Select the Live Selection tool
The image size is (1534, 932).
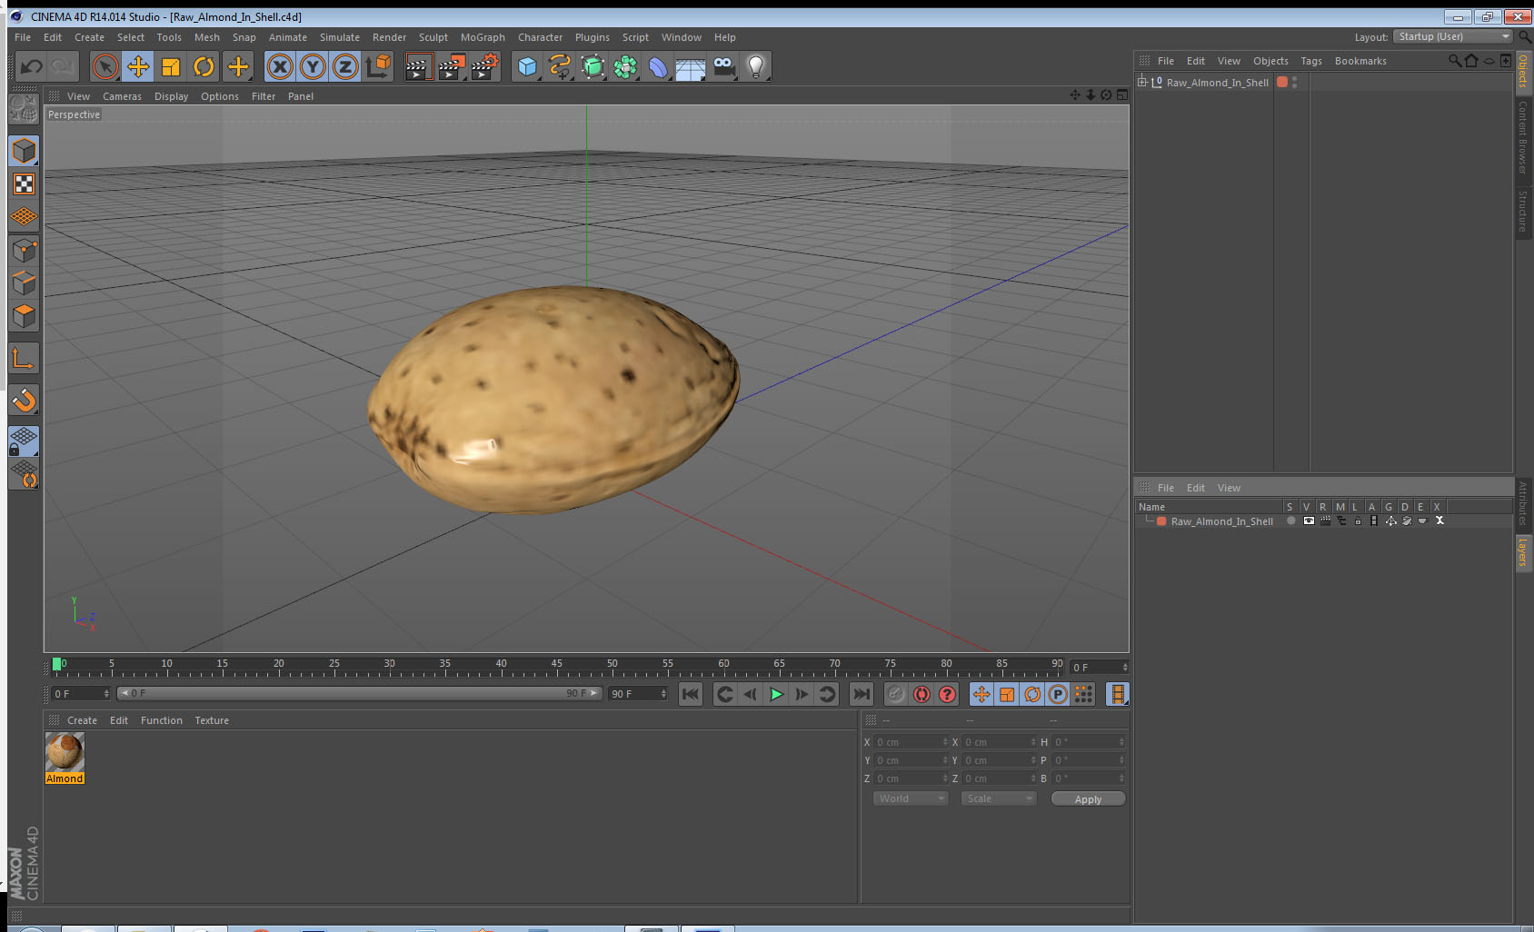[x=105, y=66]
